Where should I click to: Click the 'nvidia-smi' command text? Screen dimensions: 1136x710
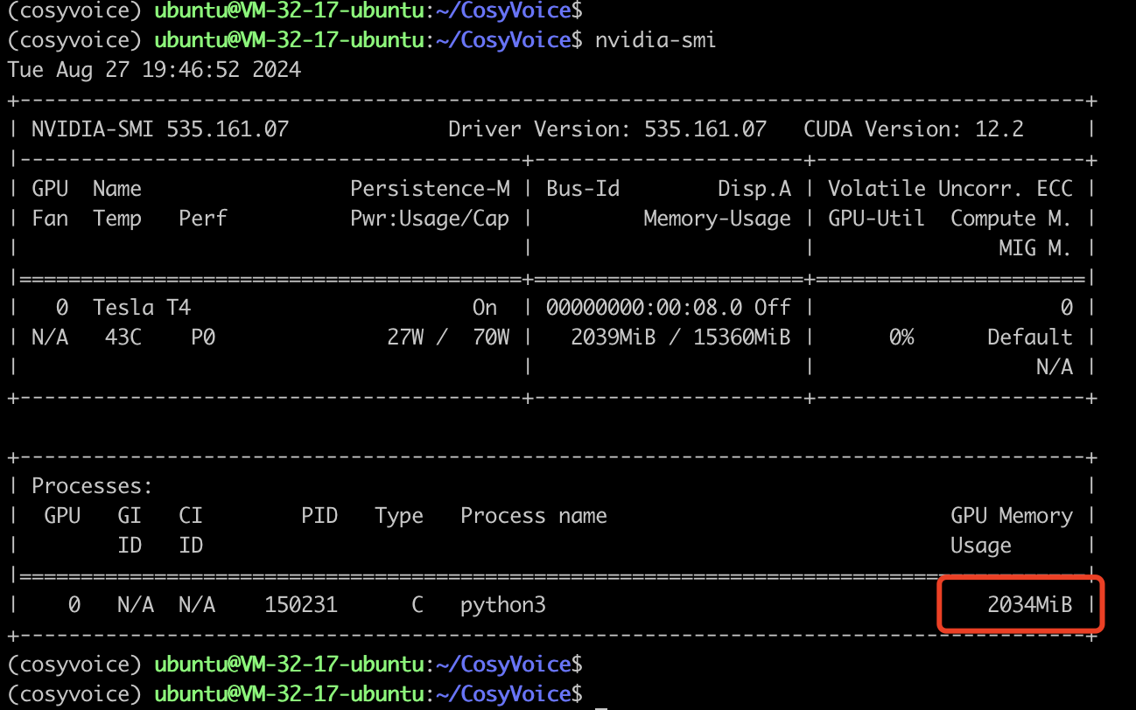click(655, 40)
